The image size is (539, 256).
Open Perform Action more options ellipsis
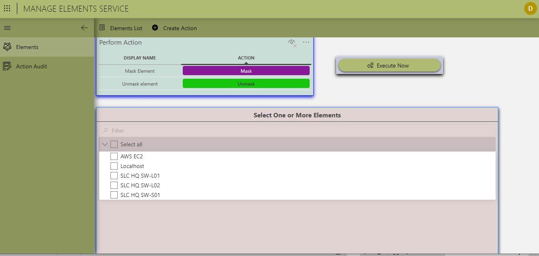point(306,42)
